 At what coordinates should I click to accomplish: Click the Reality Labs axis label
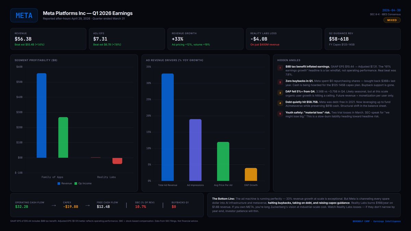coord(107,177)
